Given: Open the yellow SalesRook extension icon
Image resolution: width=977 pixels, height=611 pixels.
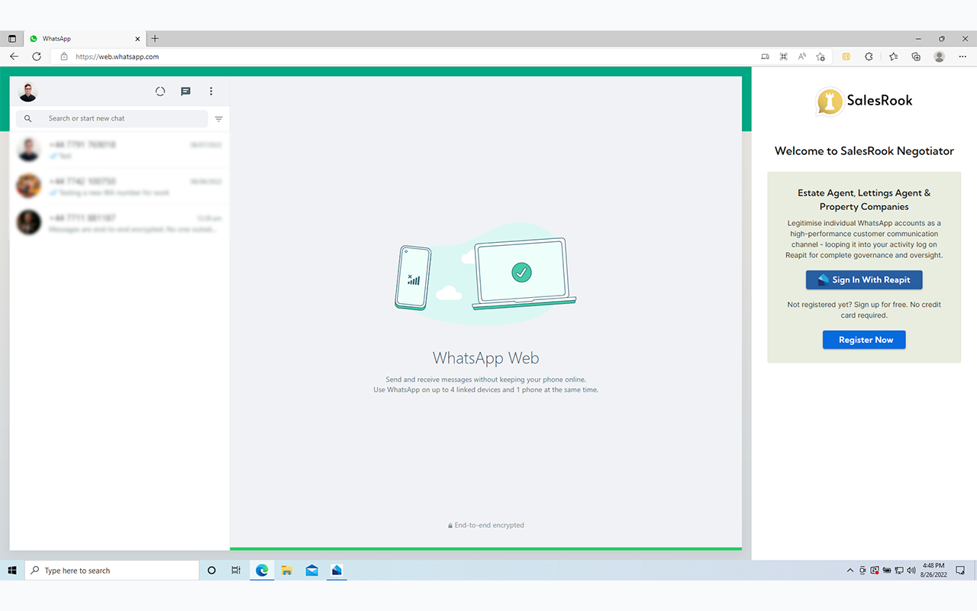Looking at the screenshot, I should tap(846, 57).
